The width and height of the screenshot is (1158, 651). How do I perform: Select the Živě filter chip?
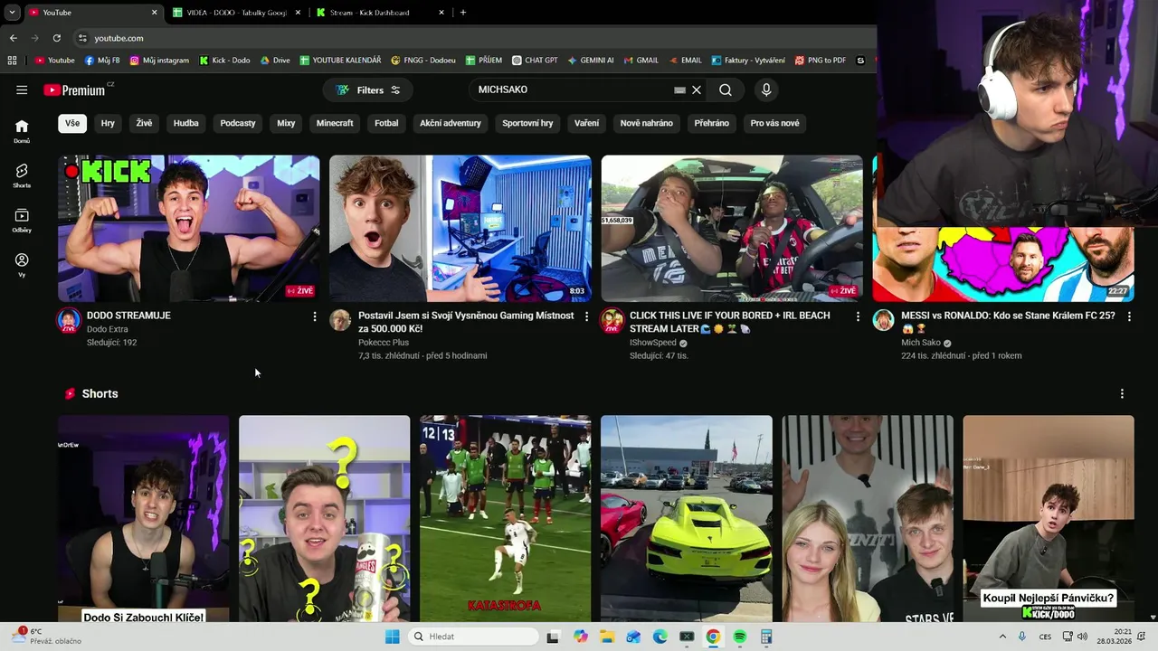point(144,123)
